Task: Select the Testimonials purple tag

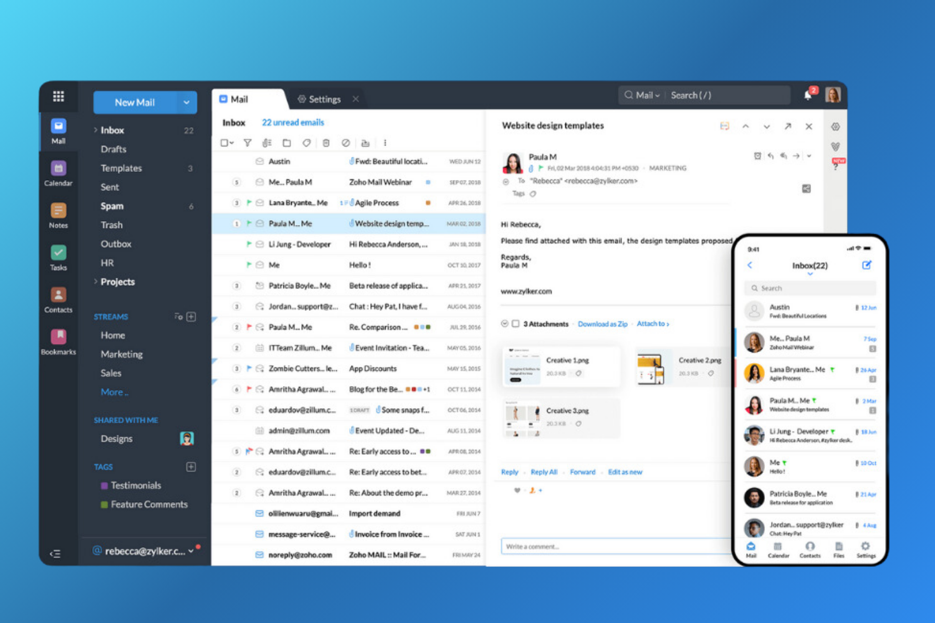Action: point(131,485)
